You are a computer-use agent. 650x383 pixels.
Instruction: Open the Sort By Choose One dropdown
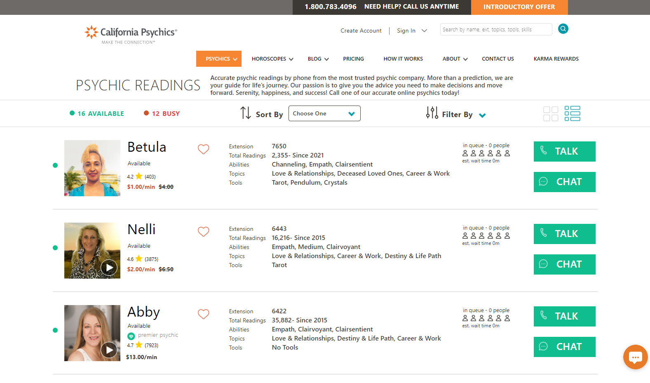[x=324, y=113]
